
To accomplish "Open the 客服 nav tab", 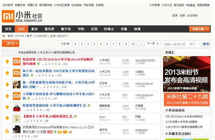I will point(124,29).
